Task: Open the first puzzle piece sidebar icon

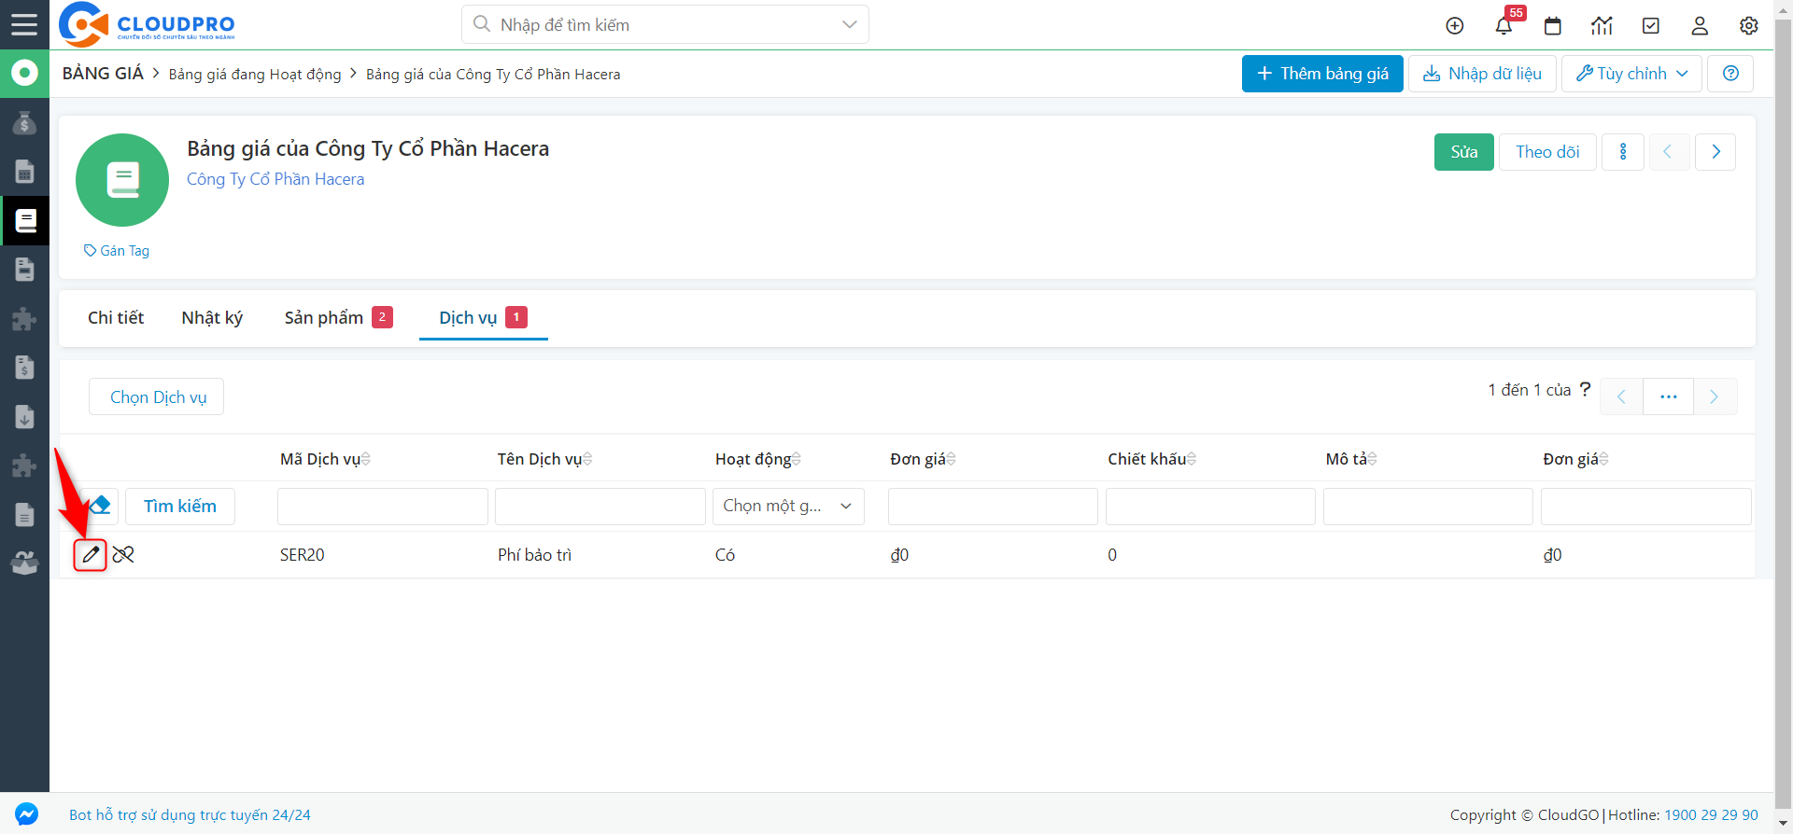Action: pyautogui.click(x=24, y=318)
